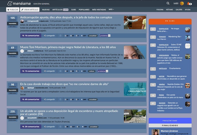
Task: Open the Anticorrupción headline link
Action: [66, 17]
